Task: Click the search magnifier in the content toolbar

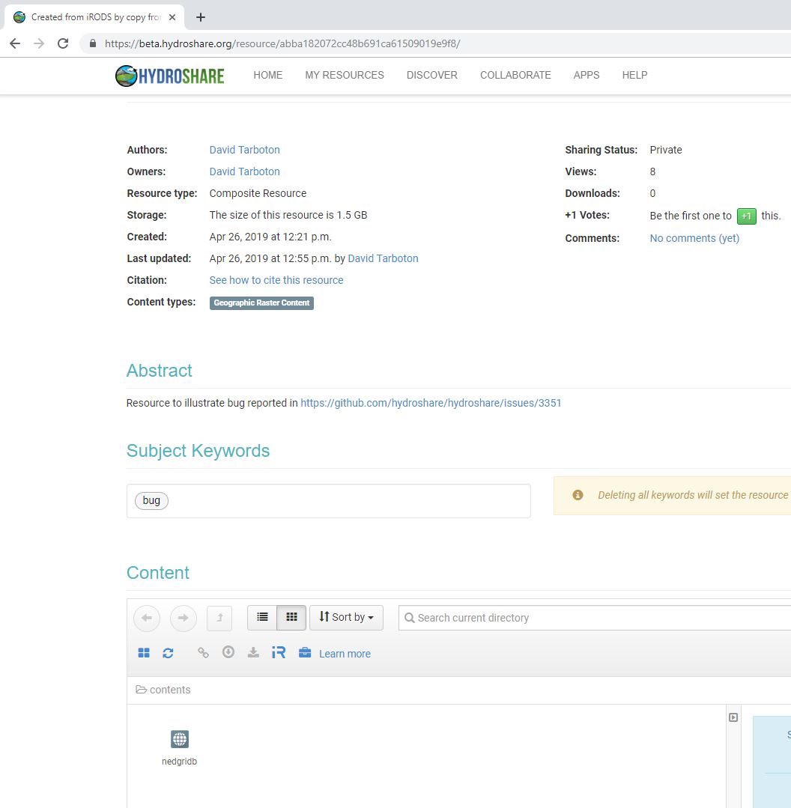Action: [x=409, y=618]
